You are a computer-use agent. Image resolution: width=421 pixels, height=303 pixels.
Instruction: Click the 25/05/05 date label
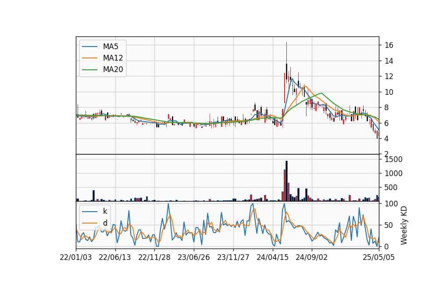(x=379, y=257)
